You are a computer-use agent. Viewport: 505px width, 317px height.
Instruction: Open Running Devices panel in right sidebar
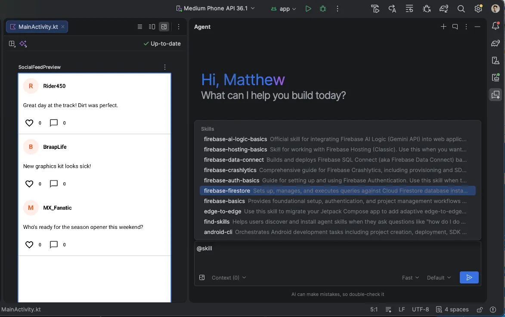(x=496, y=77)
